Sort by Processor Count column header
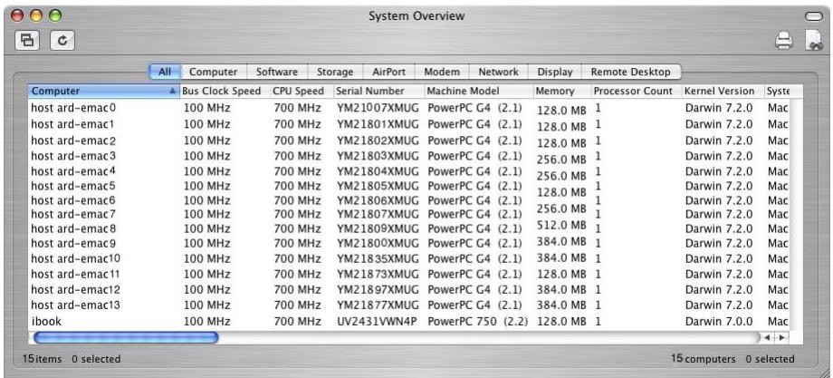Image resolution: width=833 pixels, height=378 pixels. pos(637,91)
